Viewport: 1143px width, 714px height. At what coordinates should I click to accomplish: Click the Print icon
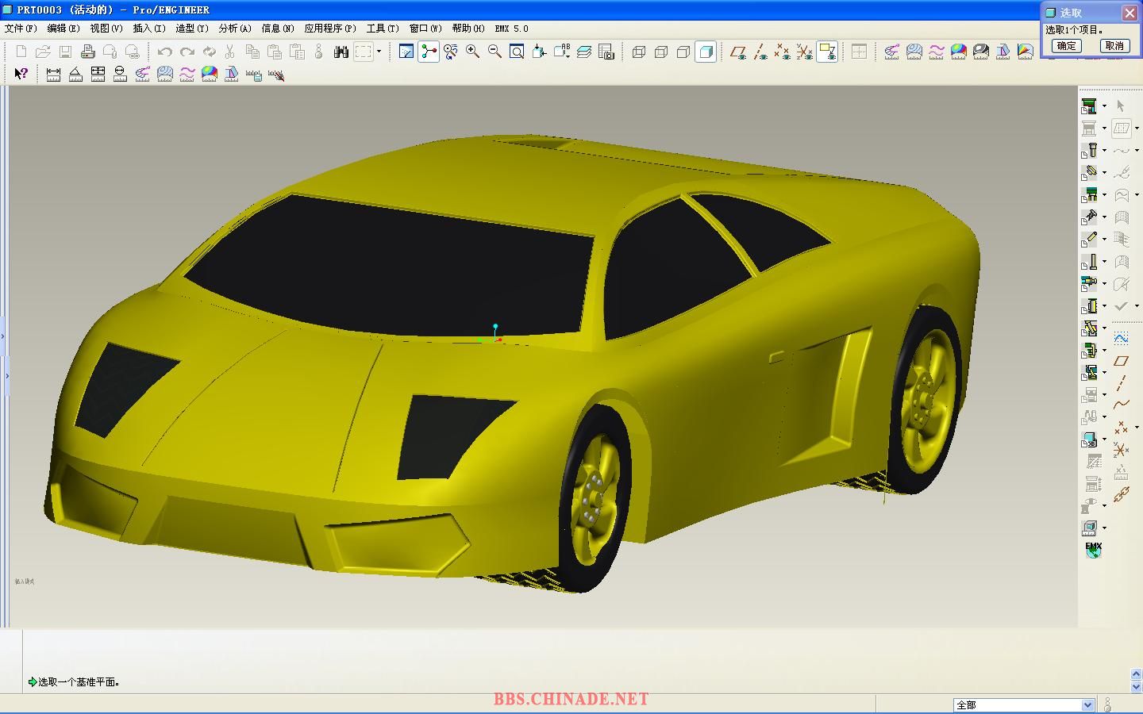(88, 52)
